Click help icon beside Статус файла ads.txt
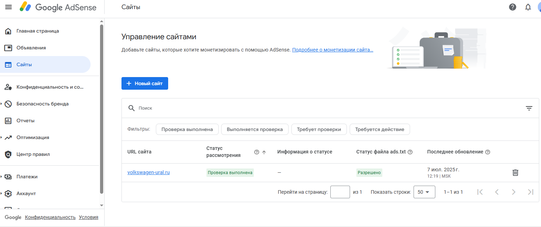Screen dimensions: 541x227 click(410, 152)
